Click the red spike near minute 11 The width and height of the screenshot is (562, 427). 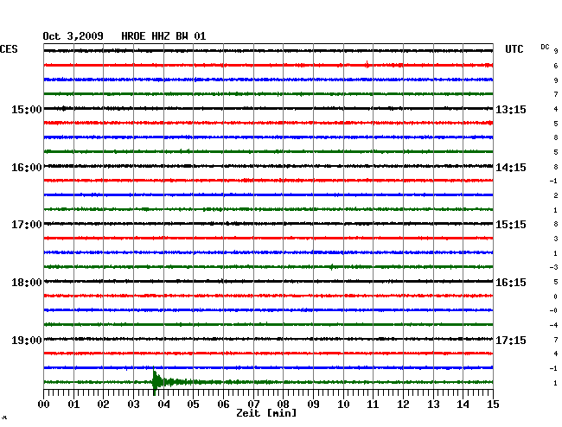pyautogui.click(x=367, y=65)
